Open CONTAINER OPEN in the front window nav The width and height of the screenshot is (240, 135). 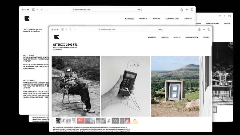click(x=191, y=37)
